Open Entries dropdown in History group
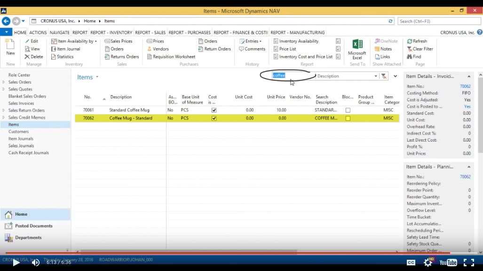The image size is (483, 271). tap(250, 41)
